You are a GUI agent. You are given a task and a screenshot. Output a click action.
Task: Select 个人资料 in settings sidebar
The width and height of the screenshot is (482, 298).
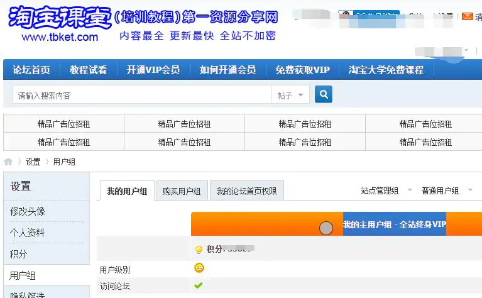point(28,233)
